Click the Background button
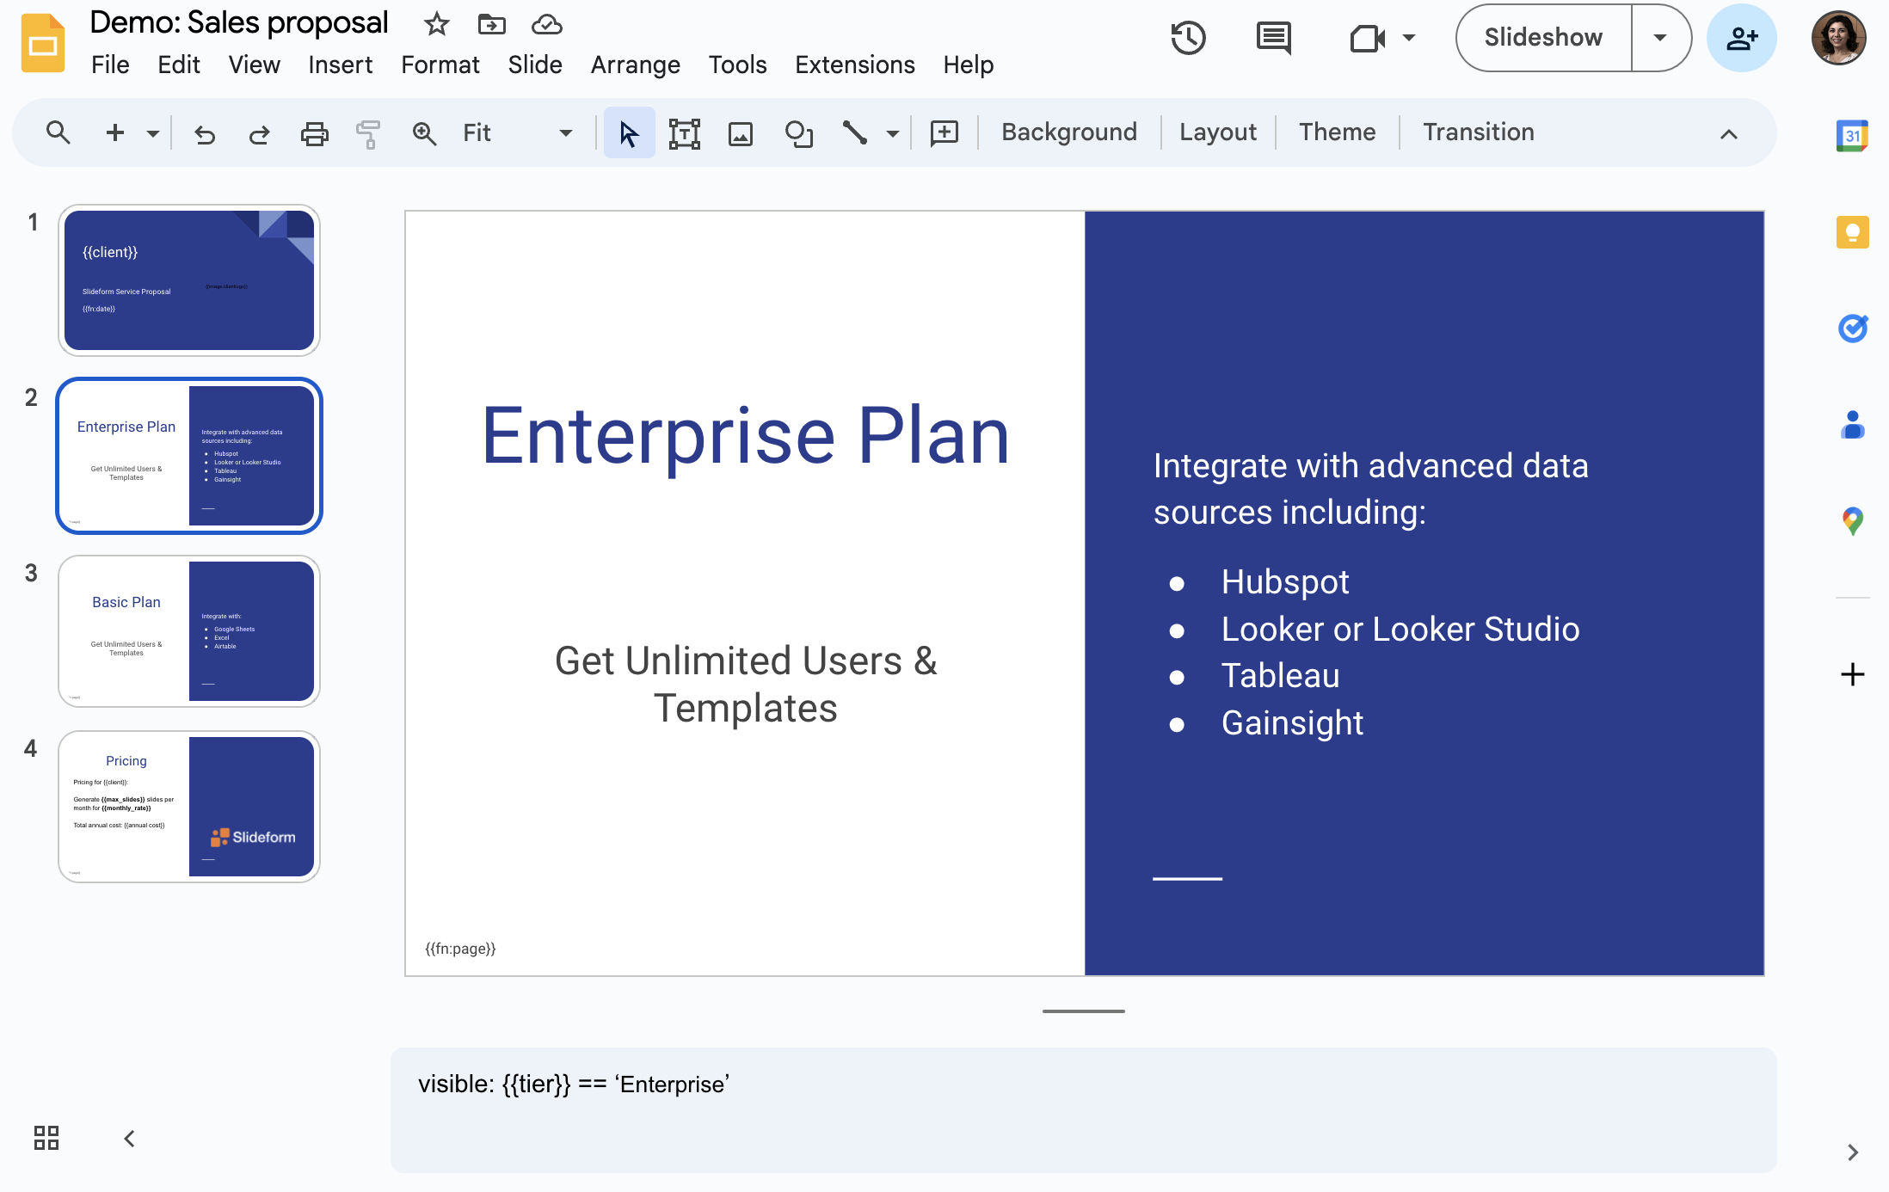 [x=1069, y=132]
